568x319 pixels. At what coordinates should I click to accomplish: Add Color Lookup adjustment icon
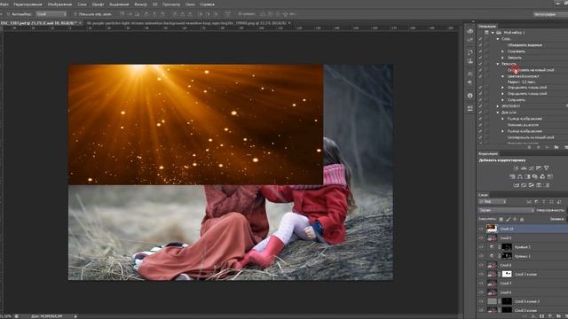coord(550,177)
